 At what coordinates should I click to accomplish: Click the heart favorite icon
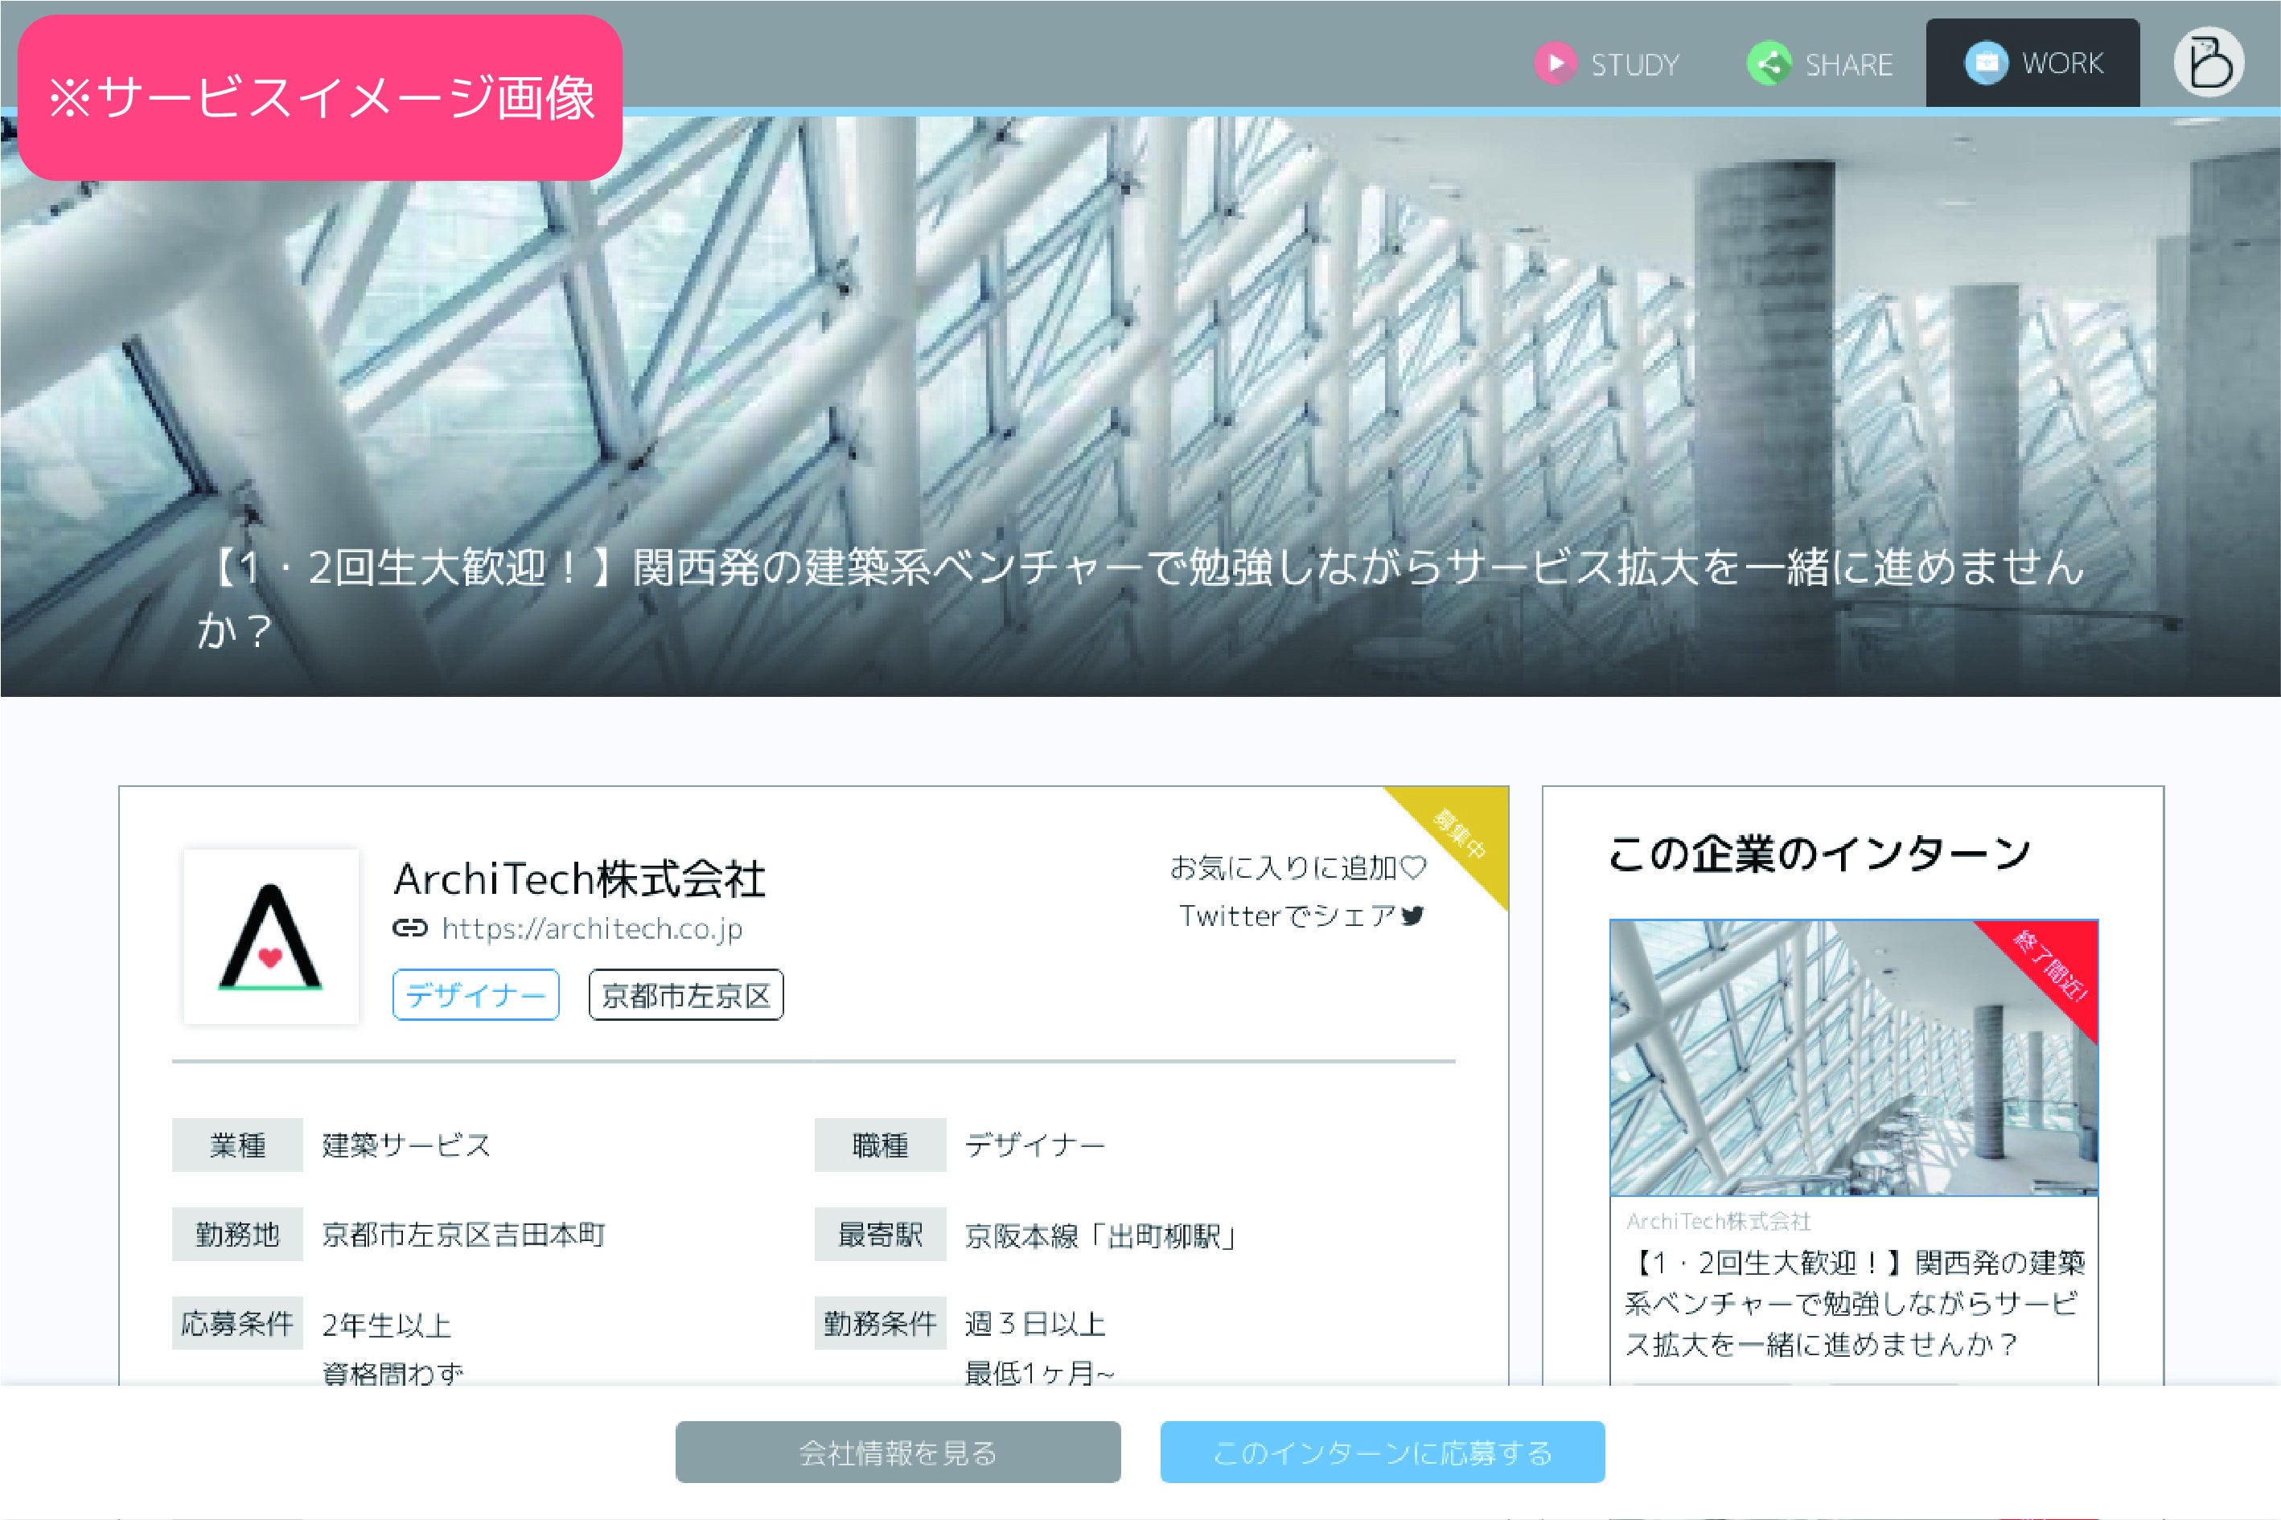1414,867
